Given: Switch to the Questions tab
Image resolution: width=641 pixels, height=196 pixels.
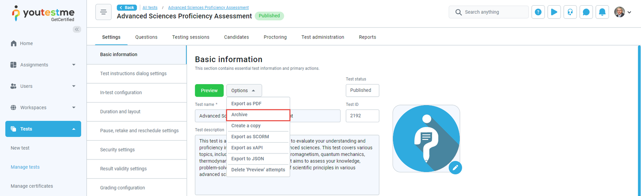Looking at the screenshot, I should pyautogui.click(x=146, y=37).
